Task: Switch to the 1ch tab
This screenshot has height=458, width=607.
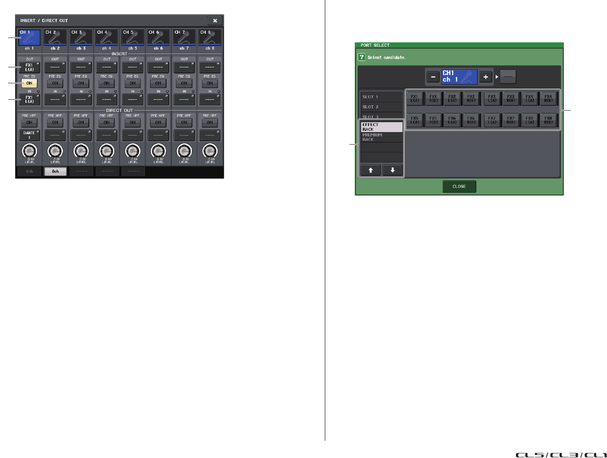Action: click(29, 171)
